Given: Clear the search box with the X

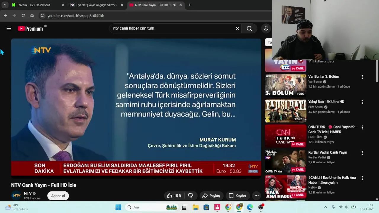Looking at the screenshot, I should (x=237, y=28).
